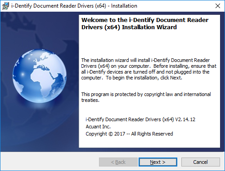Close the installation wizard window
225x171 pixels.
[218, 6]
